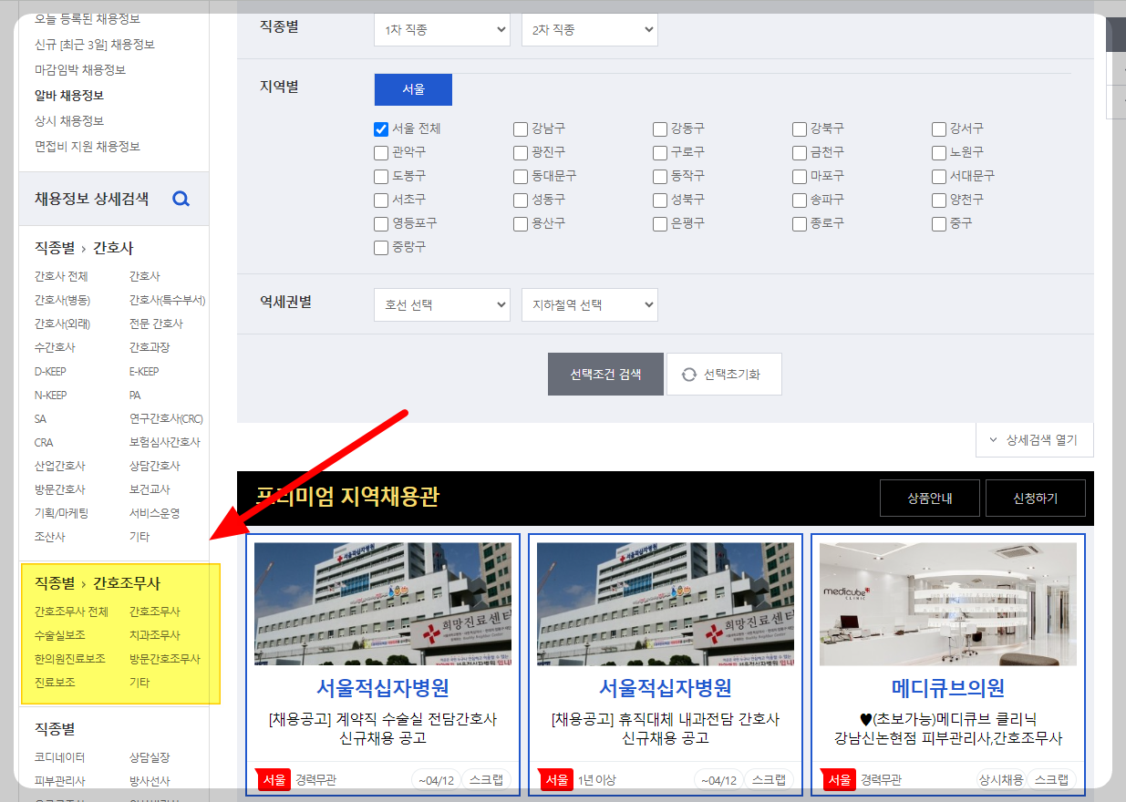Screen dimensions: 1126x802
Task: Open 수술실보조 category link
Action: [60, 635]
